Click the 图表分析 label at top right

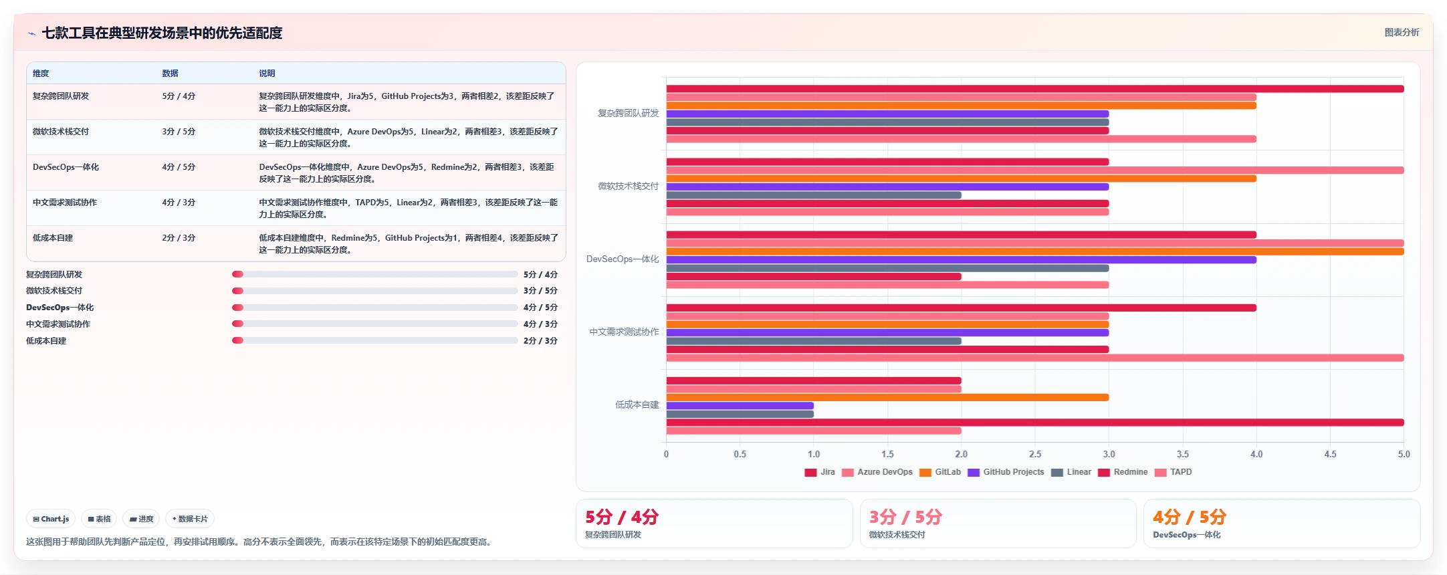[x=1402, y=32]
